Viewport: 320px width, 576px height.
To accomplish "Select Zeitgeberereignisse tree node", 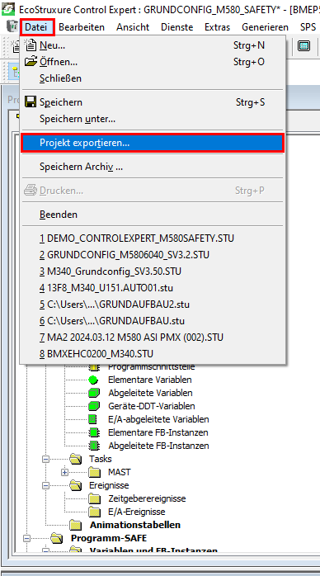I will (x=147, y=498).
